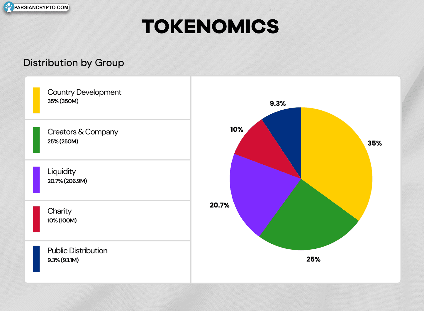424x311 pixels.
Task: Select the red Charity legend swatch
Action: [36, 219]
